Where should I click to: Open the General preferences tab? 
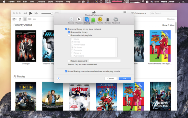pyautogui.click(x=71, y=20)
